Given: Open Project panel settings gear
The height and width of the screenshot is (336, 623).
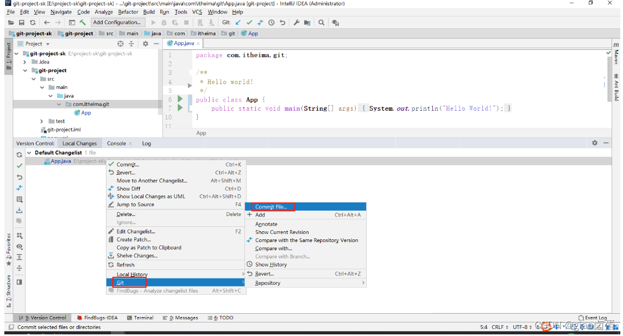Looking at the screenshot, I should pyautogui.click(x=146, y=43).
